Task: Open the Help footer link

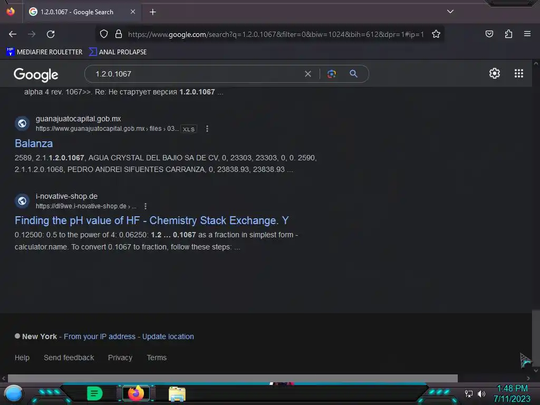Action: tap(22, 358)
